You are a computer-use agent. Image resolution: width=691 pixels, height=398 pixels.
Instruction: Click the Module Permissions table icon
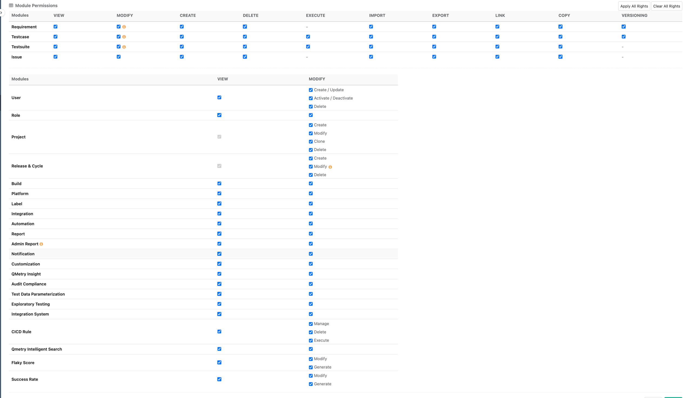11,5
